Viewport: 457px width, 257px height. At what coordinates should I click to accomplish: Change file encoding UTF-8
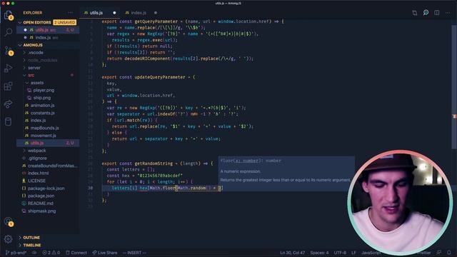tap(340, 253)
